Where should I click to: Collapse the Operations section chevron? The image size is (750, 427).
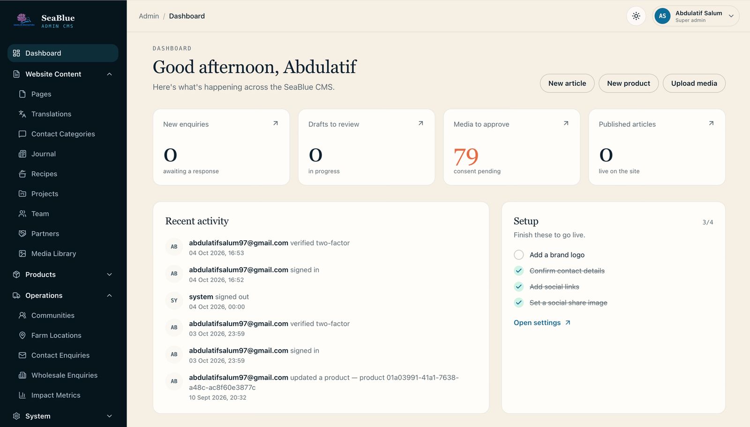click(109, 296)
